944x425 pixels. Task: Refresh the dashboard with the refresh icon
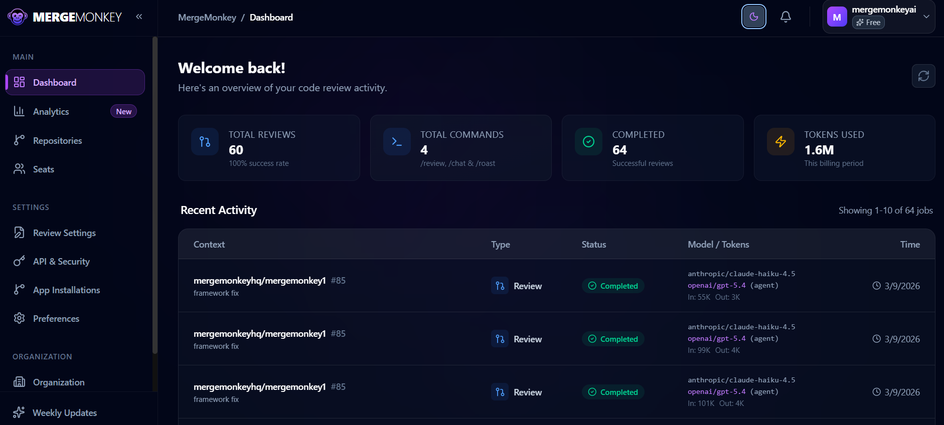coord(923,76)
